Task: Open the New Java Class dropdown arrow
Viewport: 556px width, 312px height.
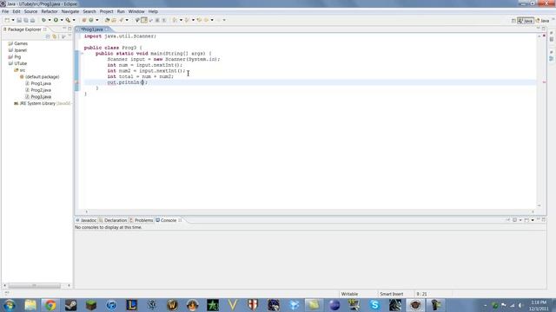Action: click(x=97, y=20)
